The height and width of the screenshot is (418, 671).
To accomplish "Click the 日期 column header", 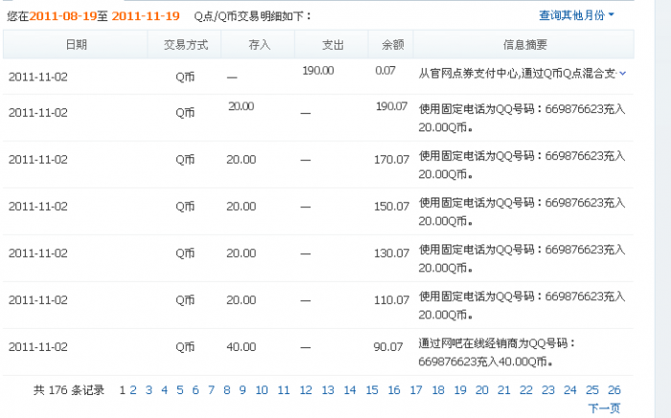I will [76, 44].
